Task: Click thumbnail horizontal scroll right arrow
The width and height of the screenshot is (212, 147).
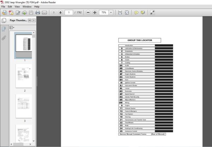Action: [30, 144]
